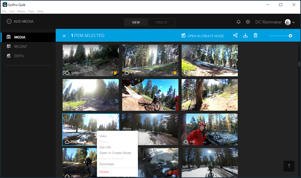Switch to the CREATE tab

tap(161, 22)
